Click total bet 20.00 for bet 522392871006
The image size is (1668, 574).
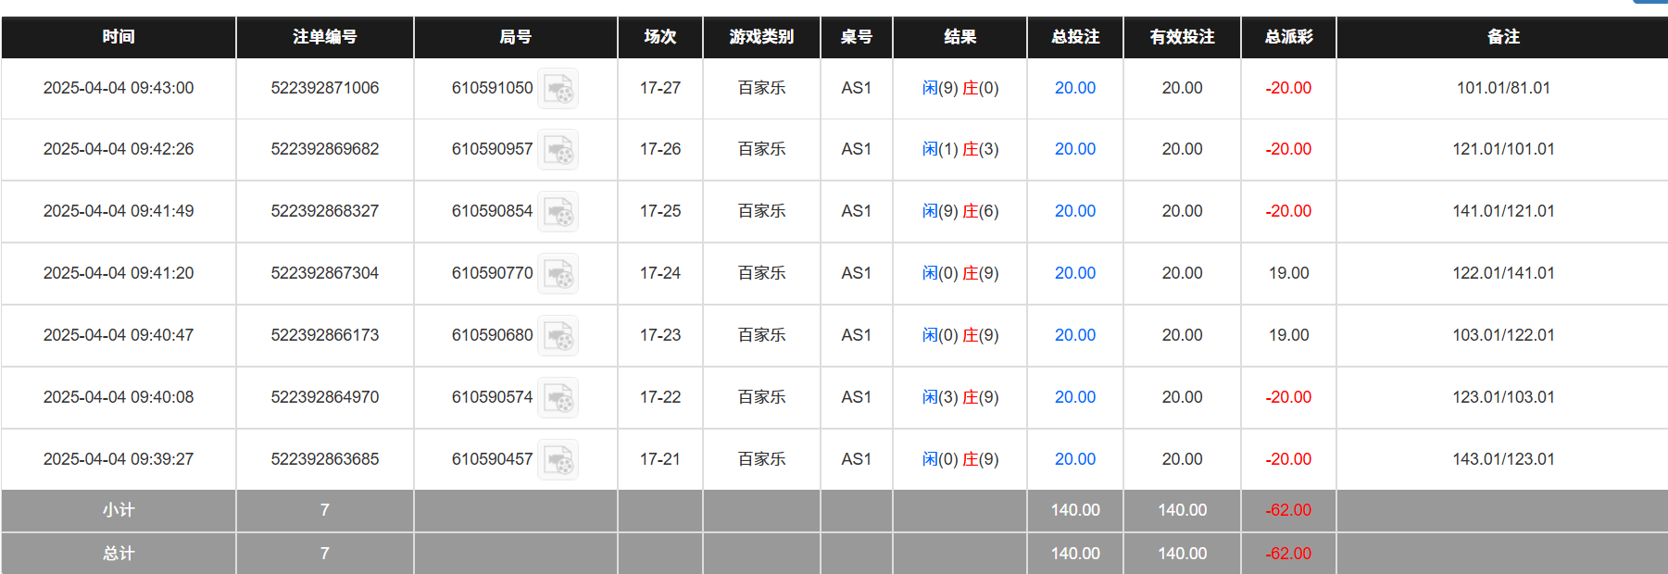click(1074, 88)
